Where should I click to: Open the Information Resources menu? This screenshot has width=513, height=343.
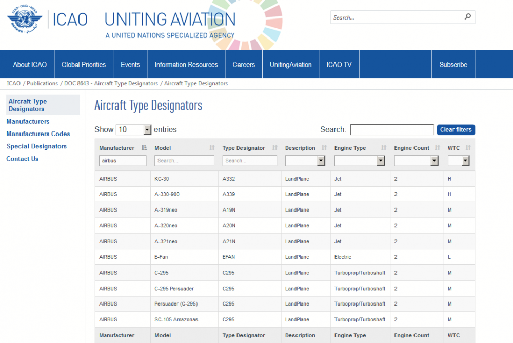[x=186, y=65]
